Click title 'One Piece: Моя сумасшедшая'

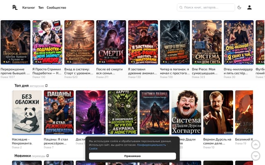(x=205, y=71)
